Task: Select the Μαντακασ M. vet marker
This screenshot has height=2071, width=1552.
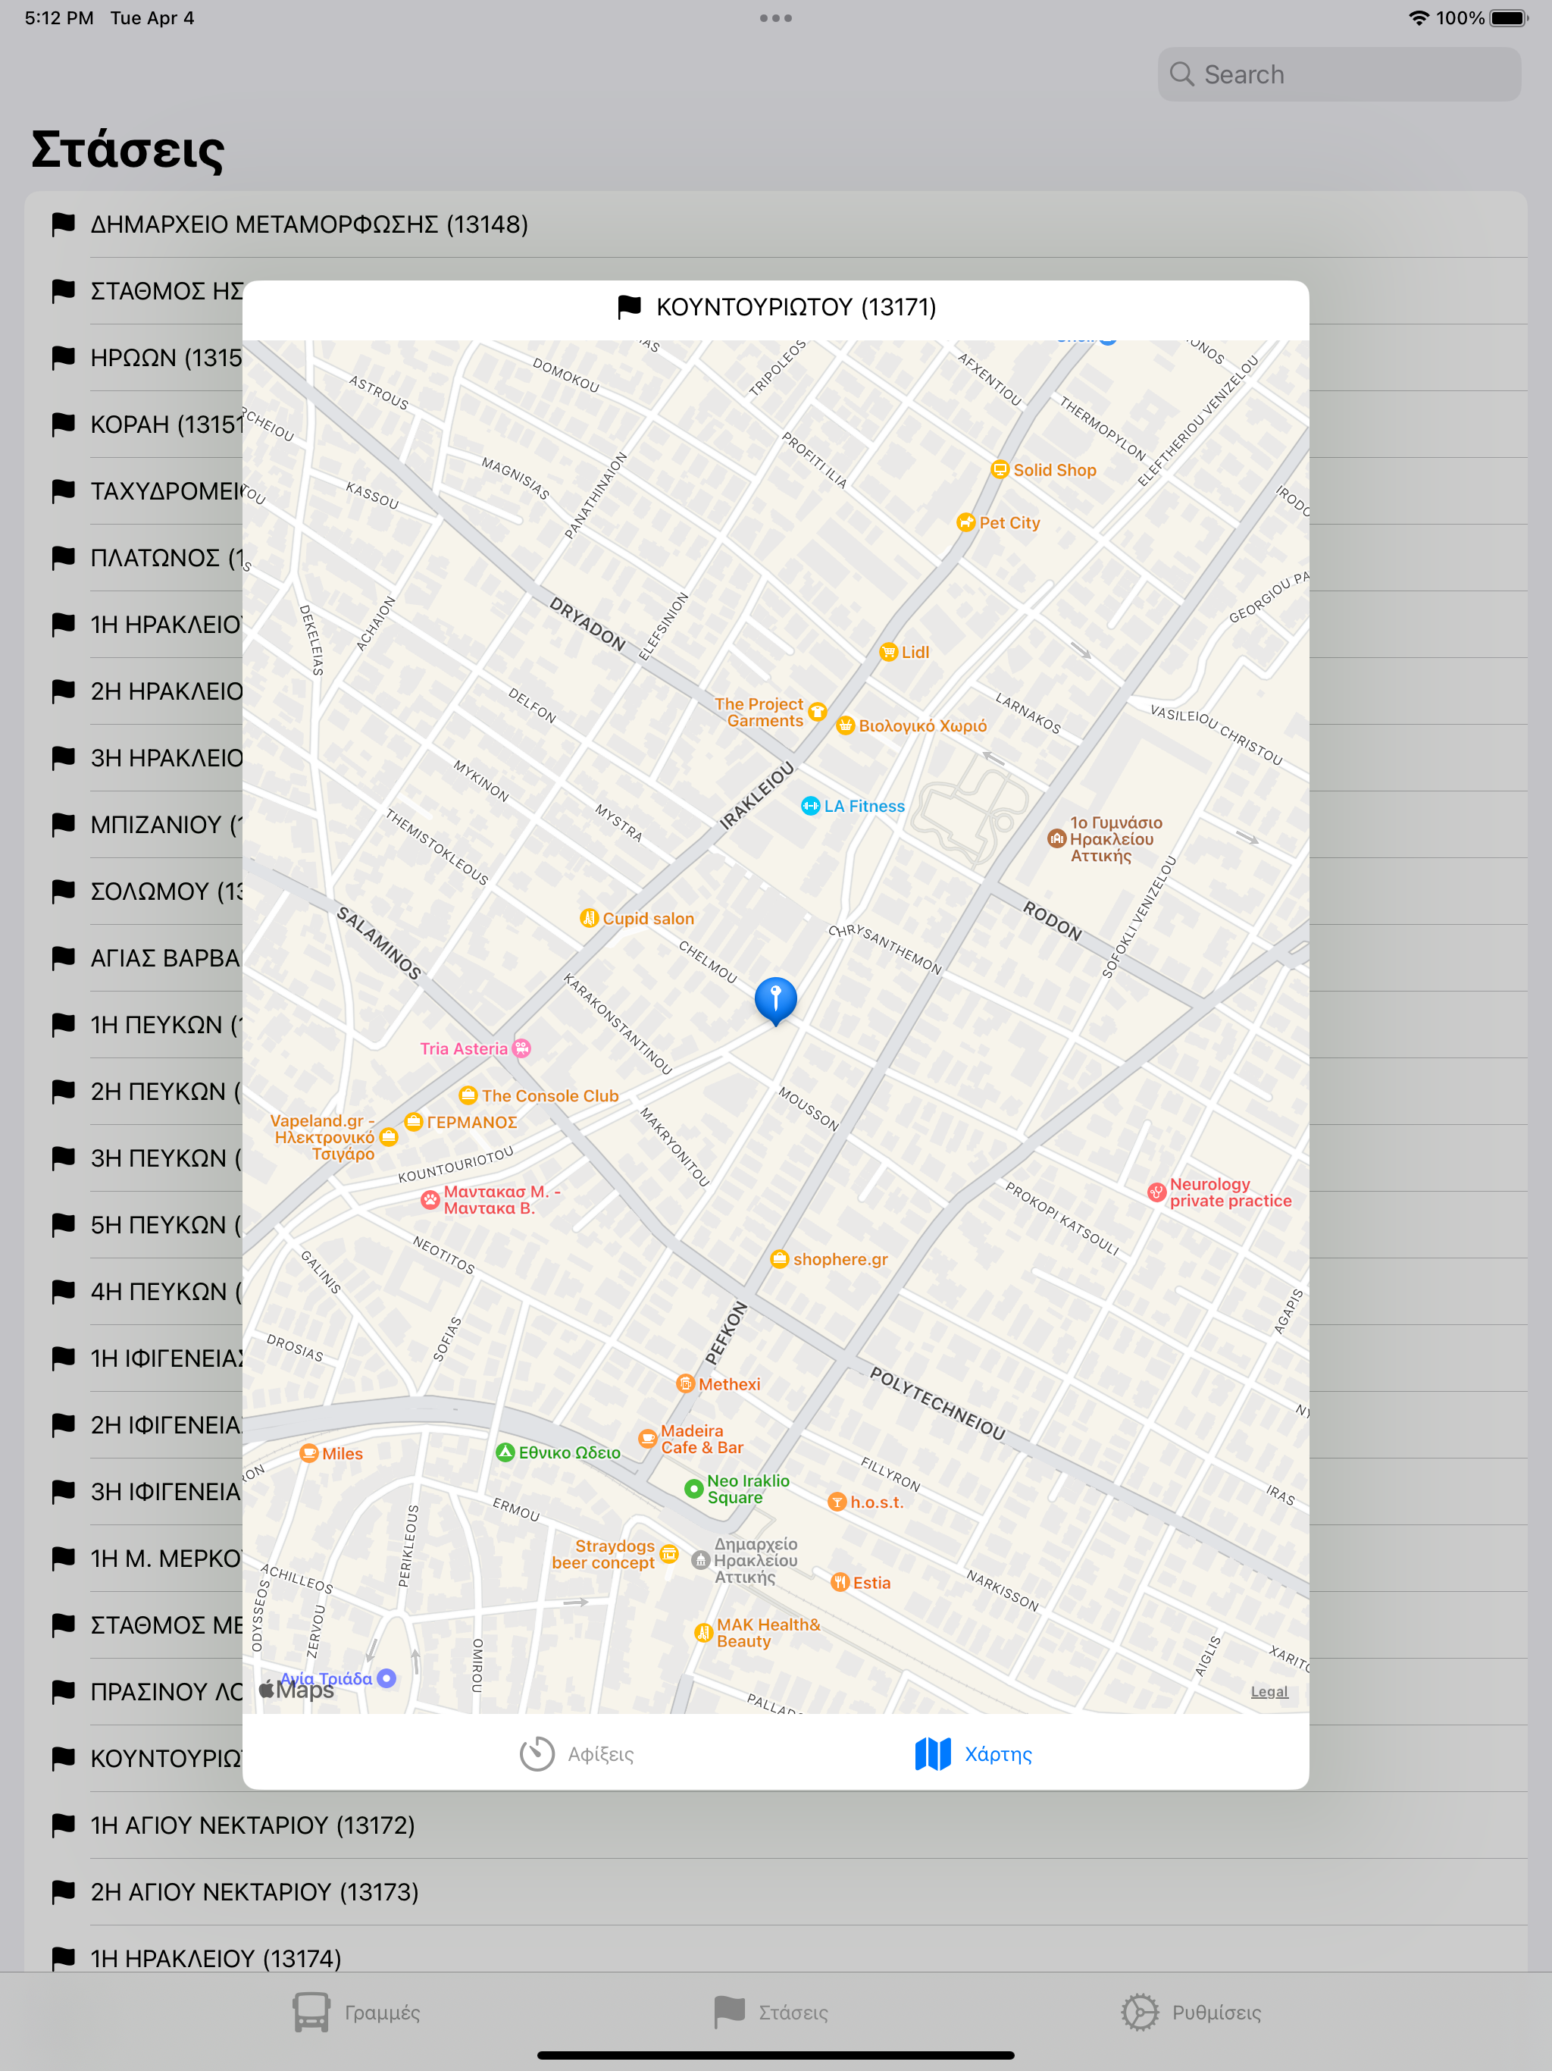Action: [x=430, y=1199]
